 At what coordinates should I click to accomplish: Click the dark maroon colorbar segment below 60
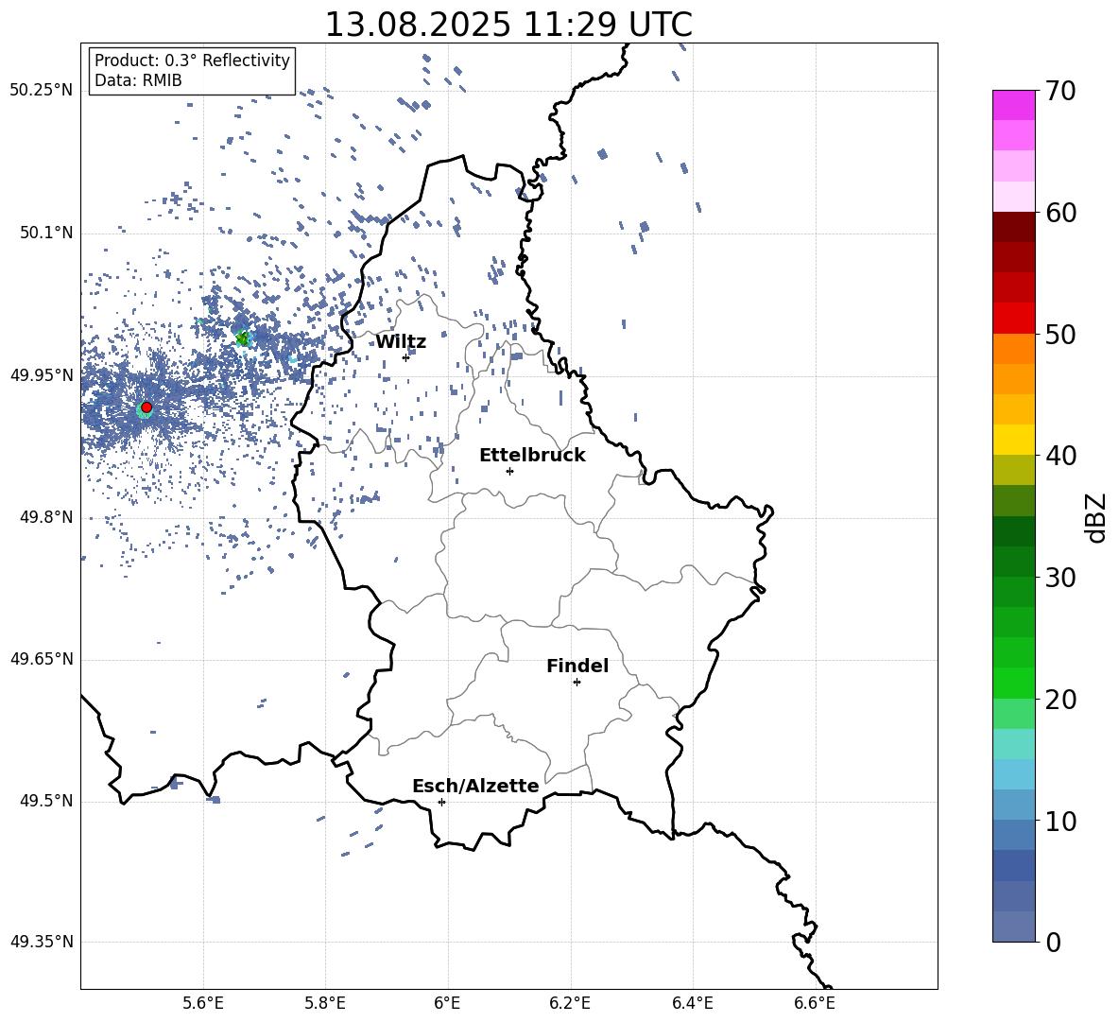pos(1014,228)
